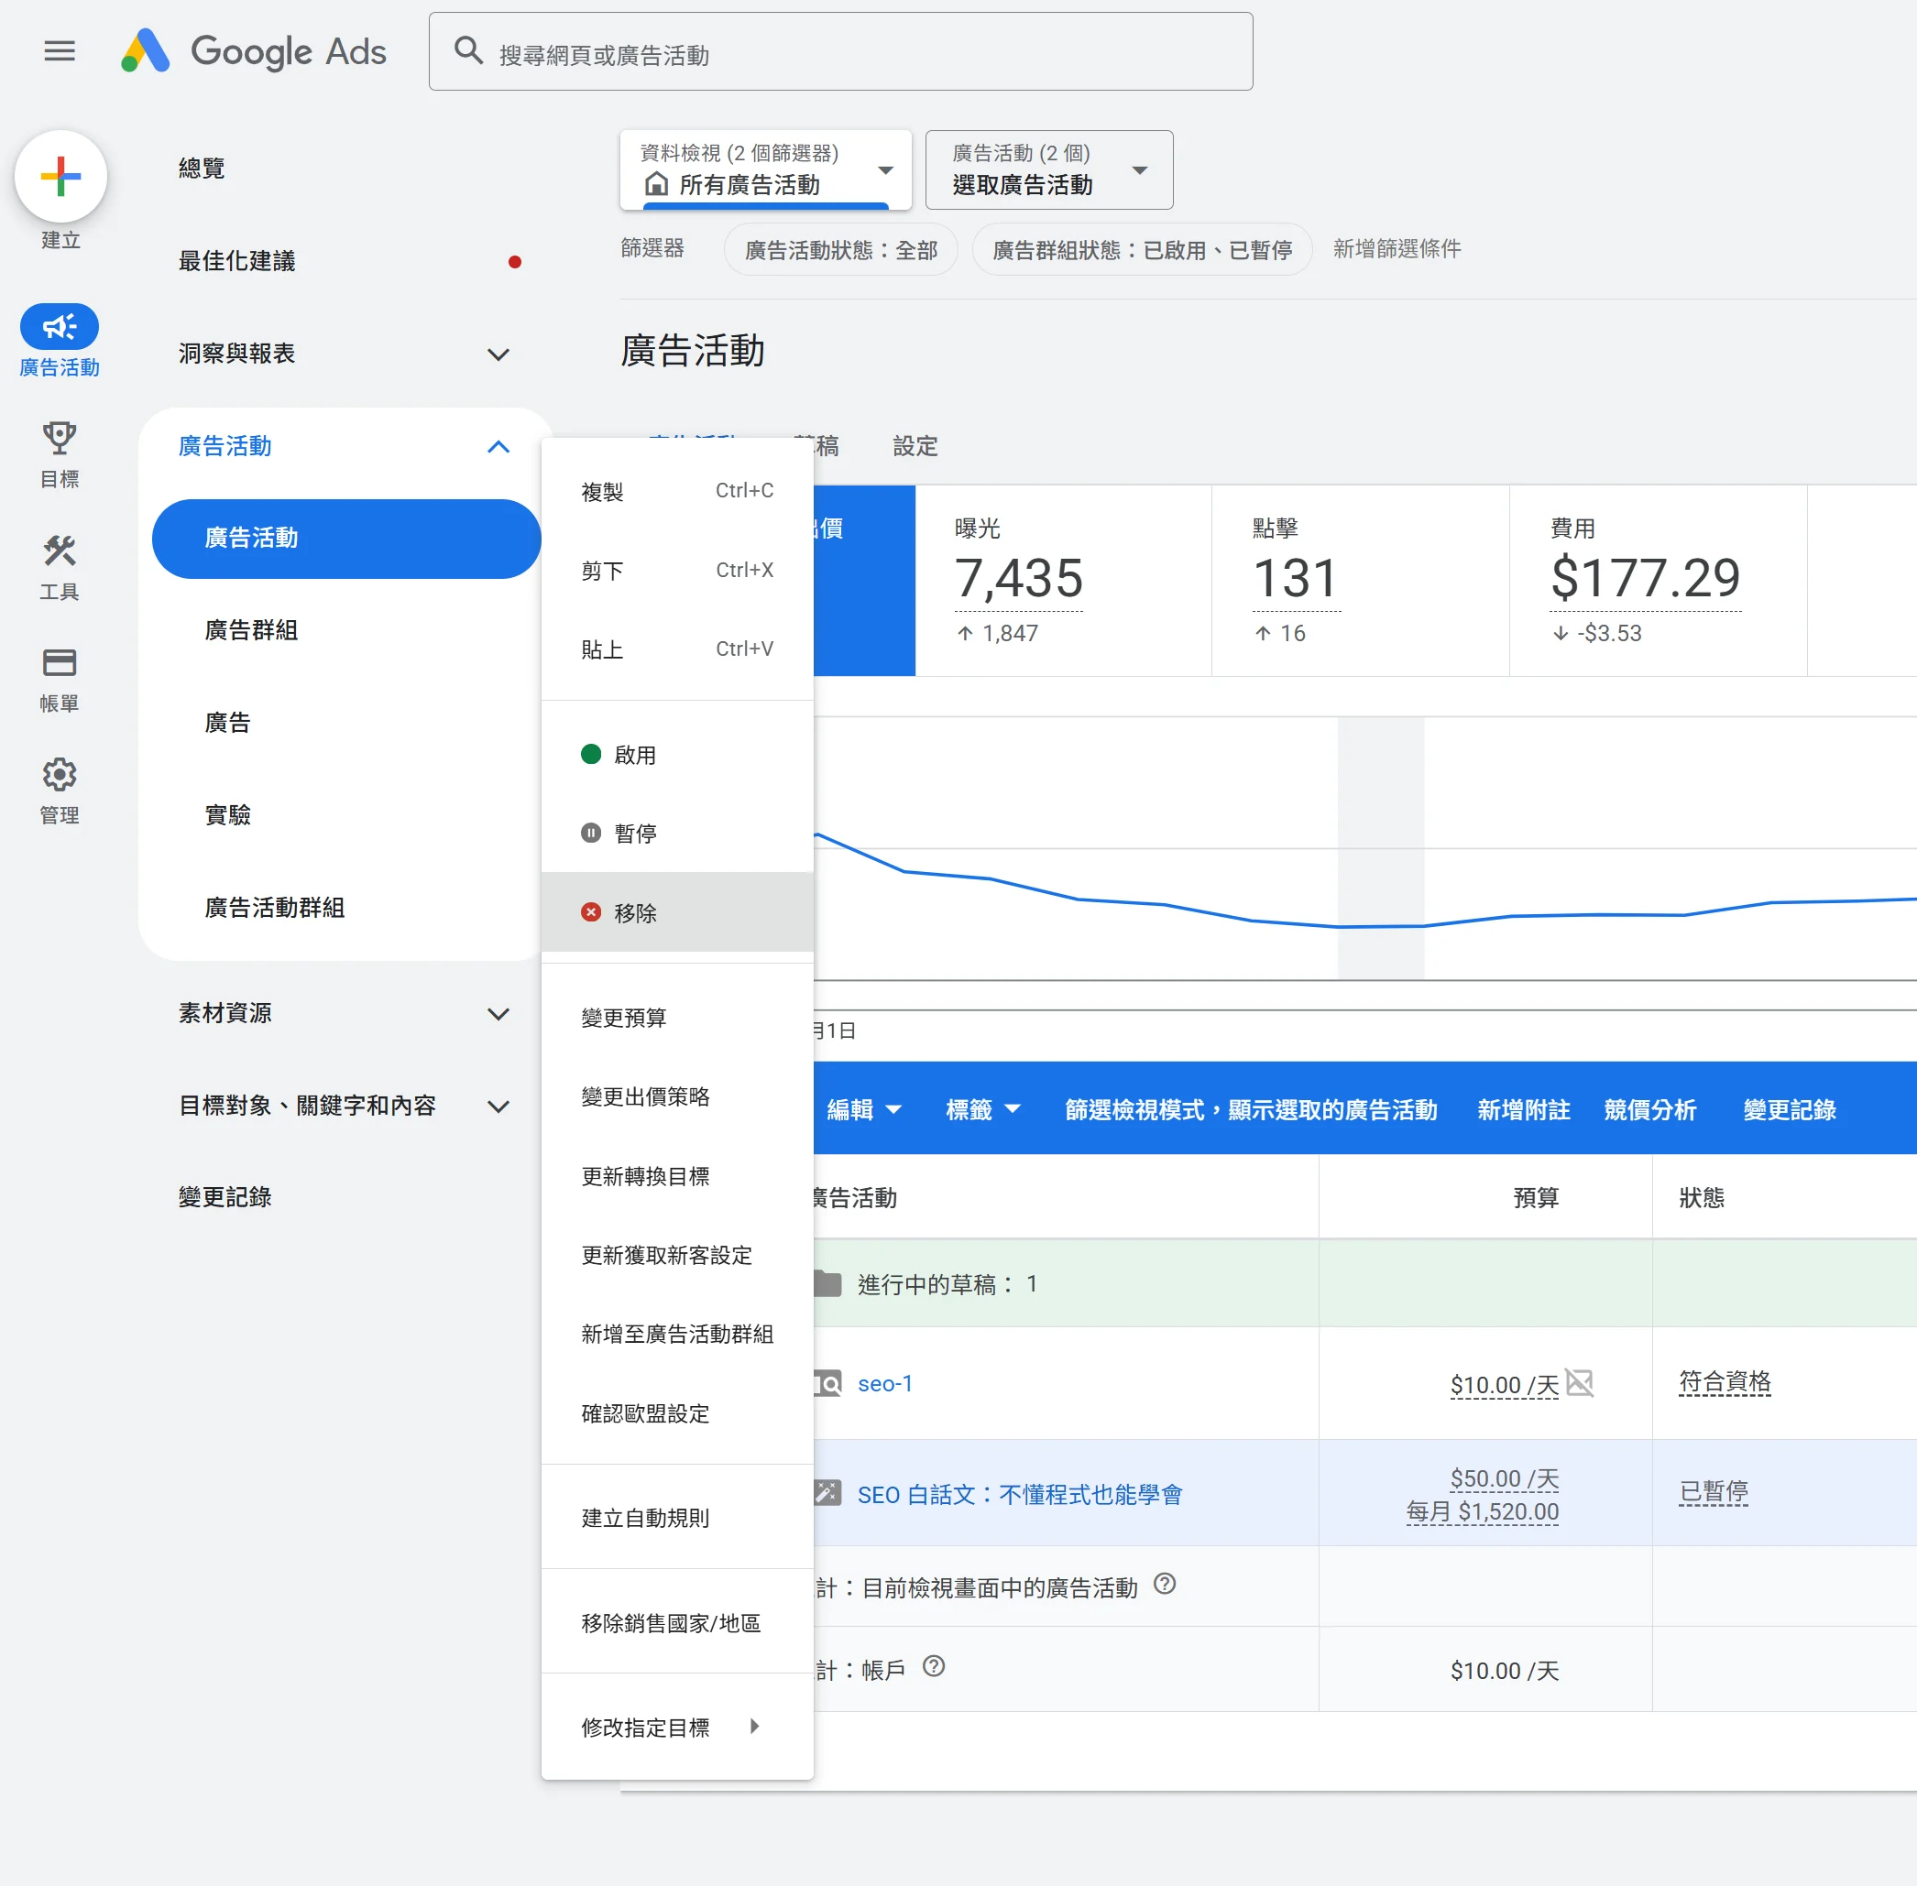Open 最佳化建議 in sidebar

click(x=236, y=261)
